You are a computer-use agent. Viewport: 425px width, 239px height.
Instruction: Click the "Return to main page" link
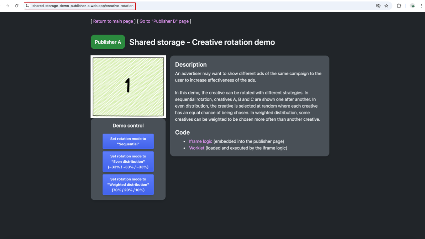[x=113, y=21]
